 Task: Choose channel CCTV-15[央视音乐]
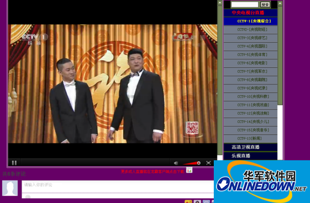click(x=251, y=130)
